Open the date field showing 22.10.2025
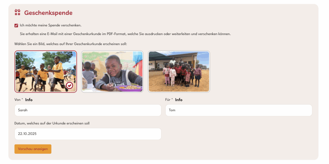Screen dimensions: 329x164 [x=88, y=134]
